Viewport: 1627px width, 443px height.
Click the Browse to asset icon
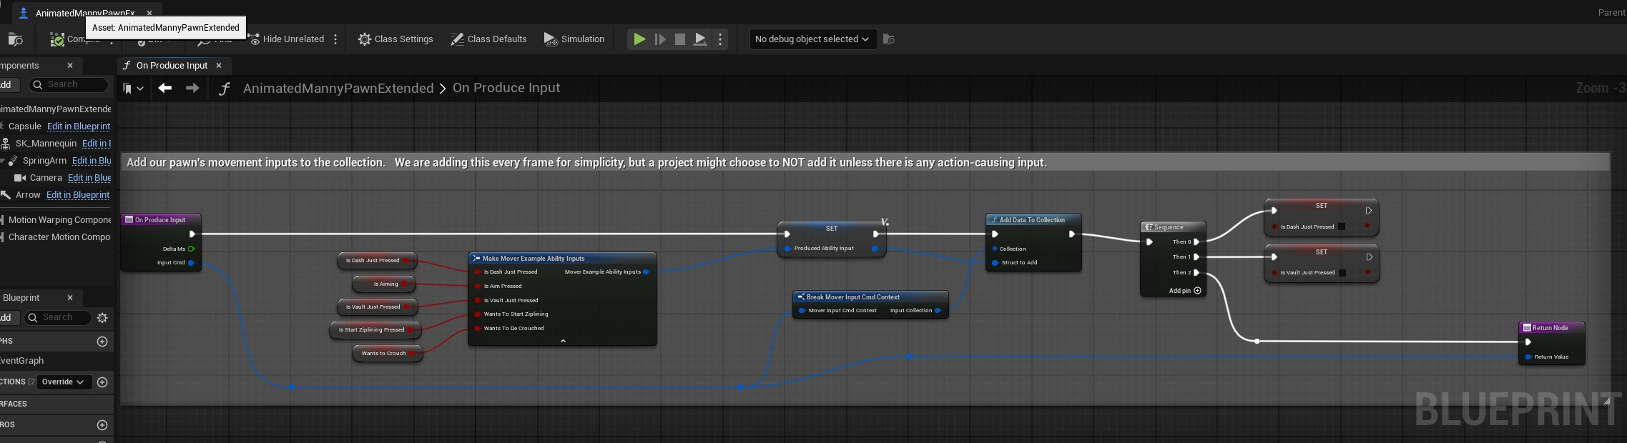tap(14, 39)
